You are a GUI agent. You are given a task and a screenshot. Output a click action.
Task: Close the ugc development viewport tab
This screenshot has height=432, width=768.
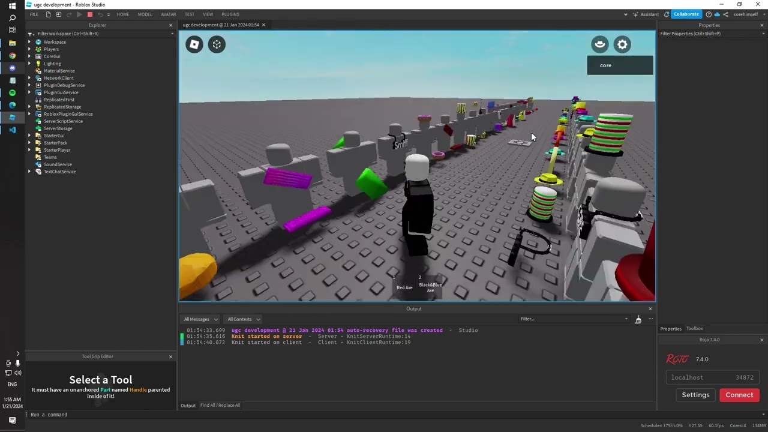263,25
